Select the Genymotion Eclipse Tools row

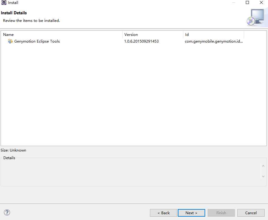coord(123,41)
